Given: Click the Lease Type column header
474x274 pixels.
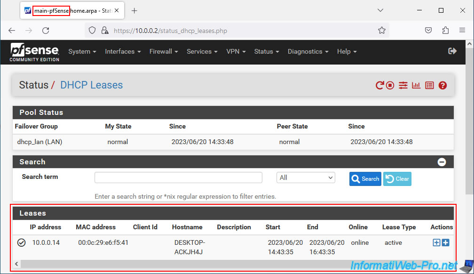Looking at the screenshot, I should [x=399, y=227].
